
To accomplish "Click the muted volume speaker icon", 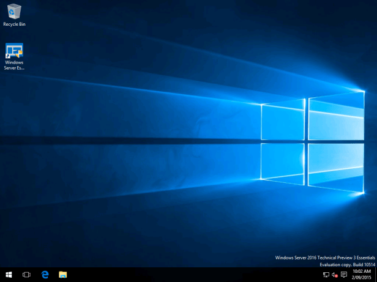I will coord(335,275).
